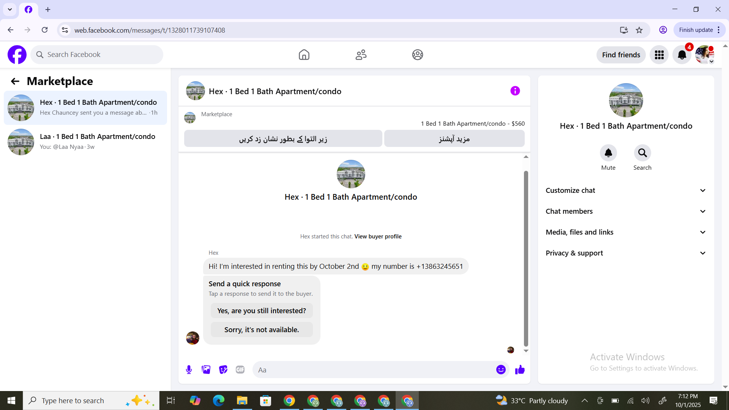Open the Groups icon in top navigation
This screenshot has height=410, width=729.
click(418, 55)
